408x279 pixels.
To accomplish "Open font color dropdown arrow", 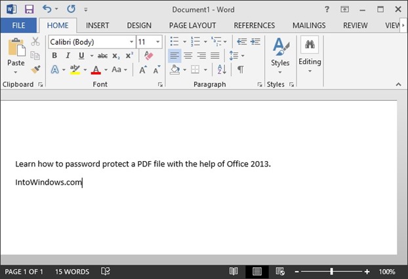I will [106, 69].
